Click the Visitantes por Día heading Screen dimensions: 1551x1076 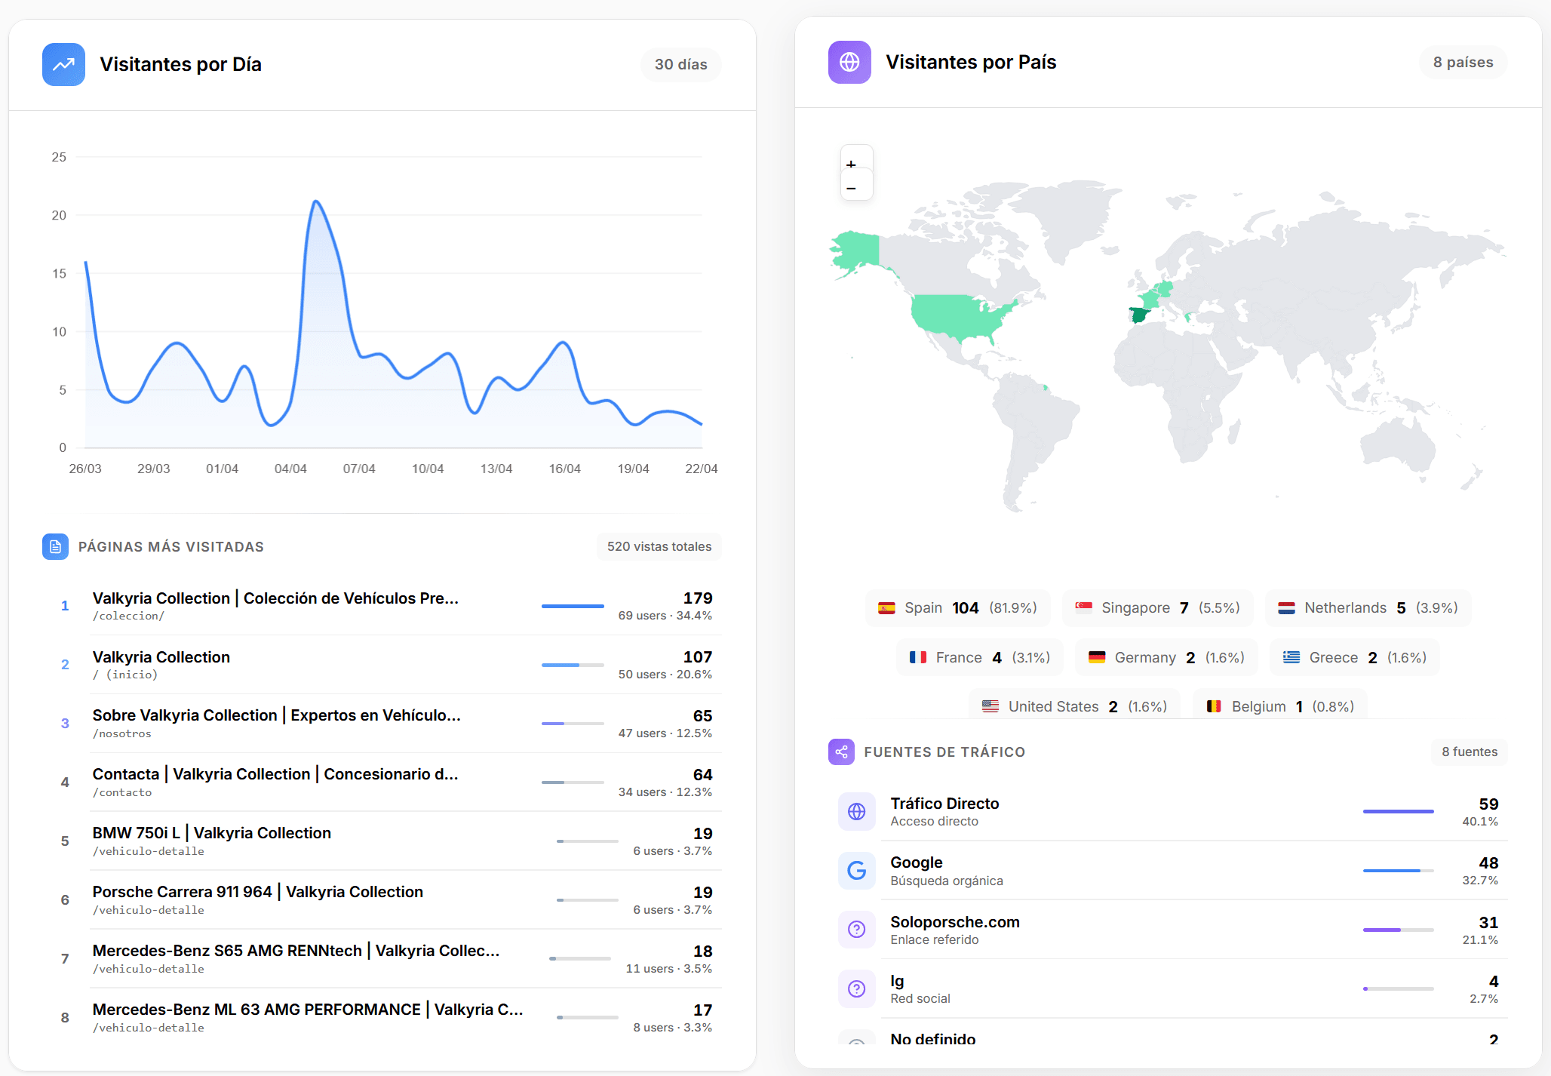coord(181,64)
